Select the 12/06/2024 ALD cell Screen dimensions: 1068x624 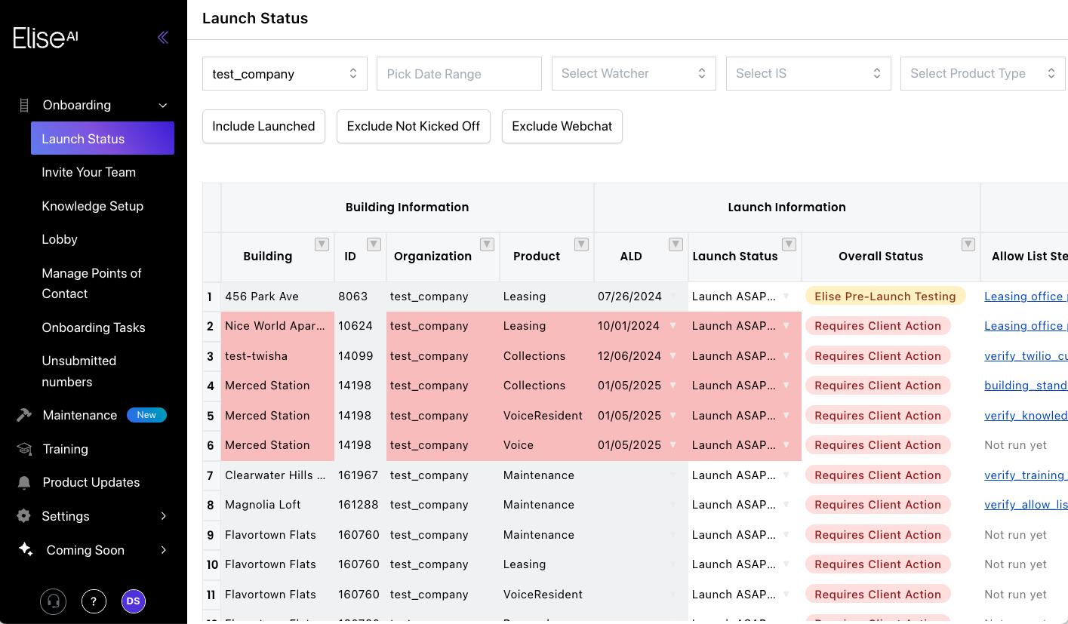click(x=641, y=356)
